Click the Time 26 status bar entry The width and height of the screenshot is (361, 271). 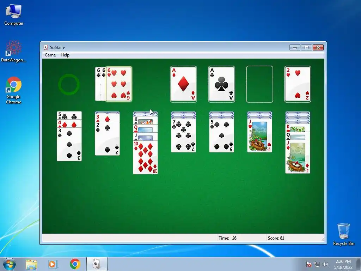pos(227,238)
